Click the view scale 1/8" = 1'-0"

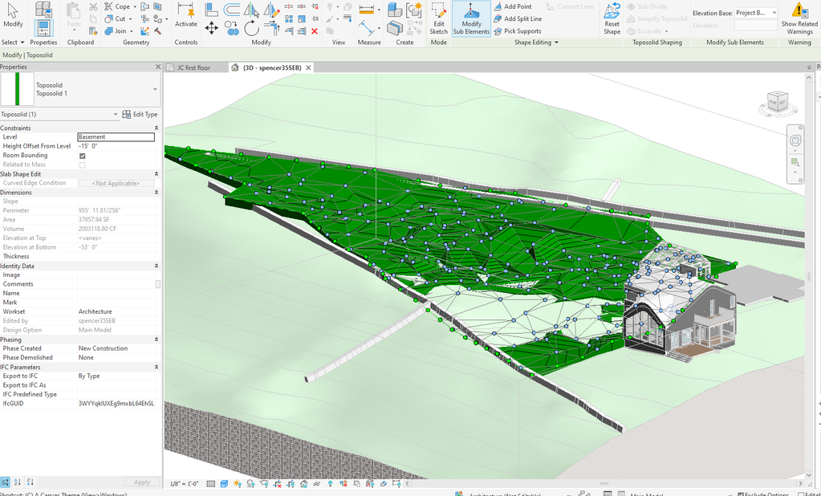tap(185, 483)
